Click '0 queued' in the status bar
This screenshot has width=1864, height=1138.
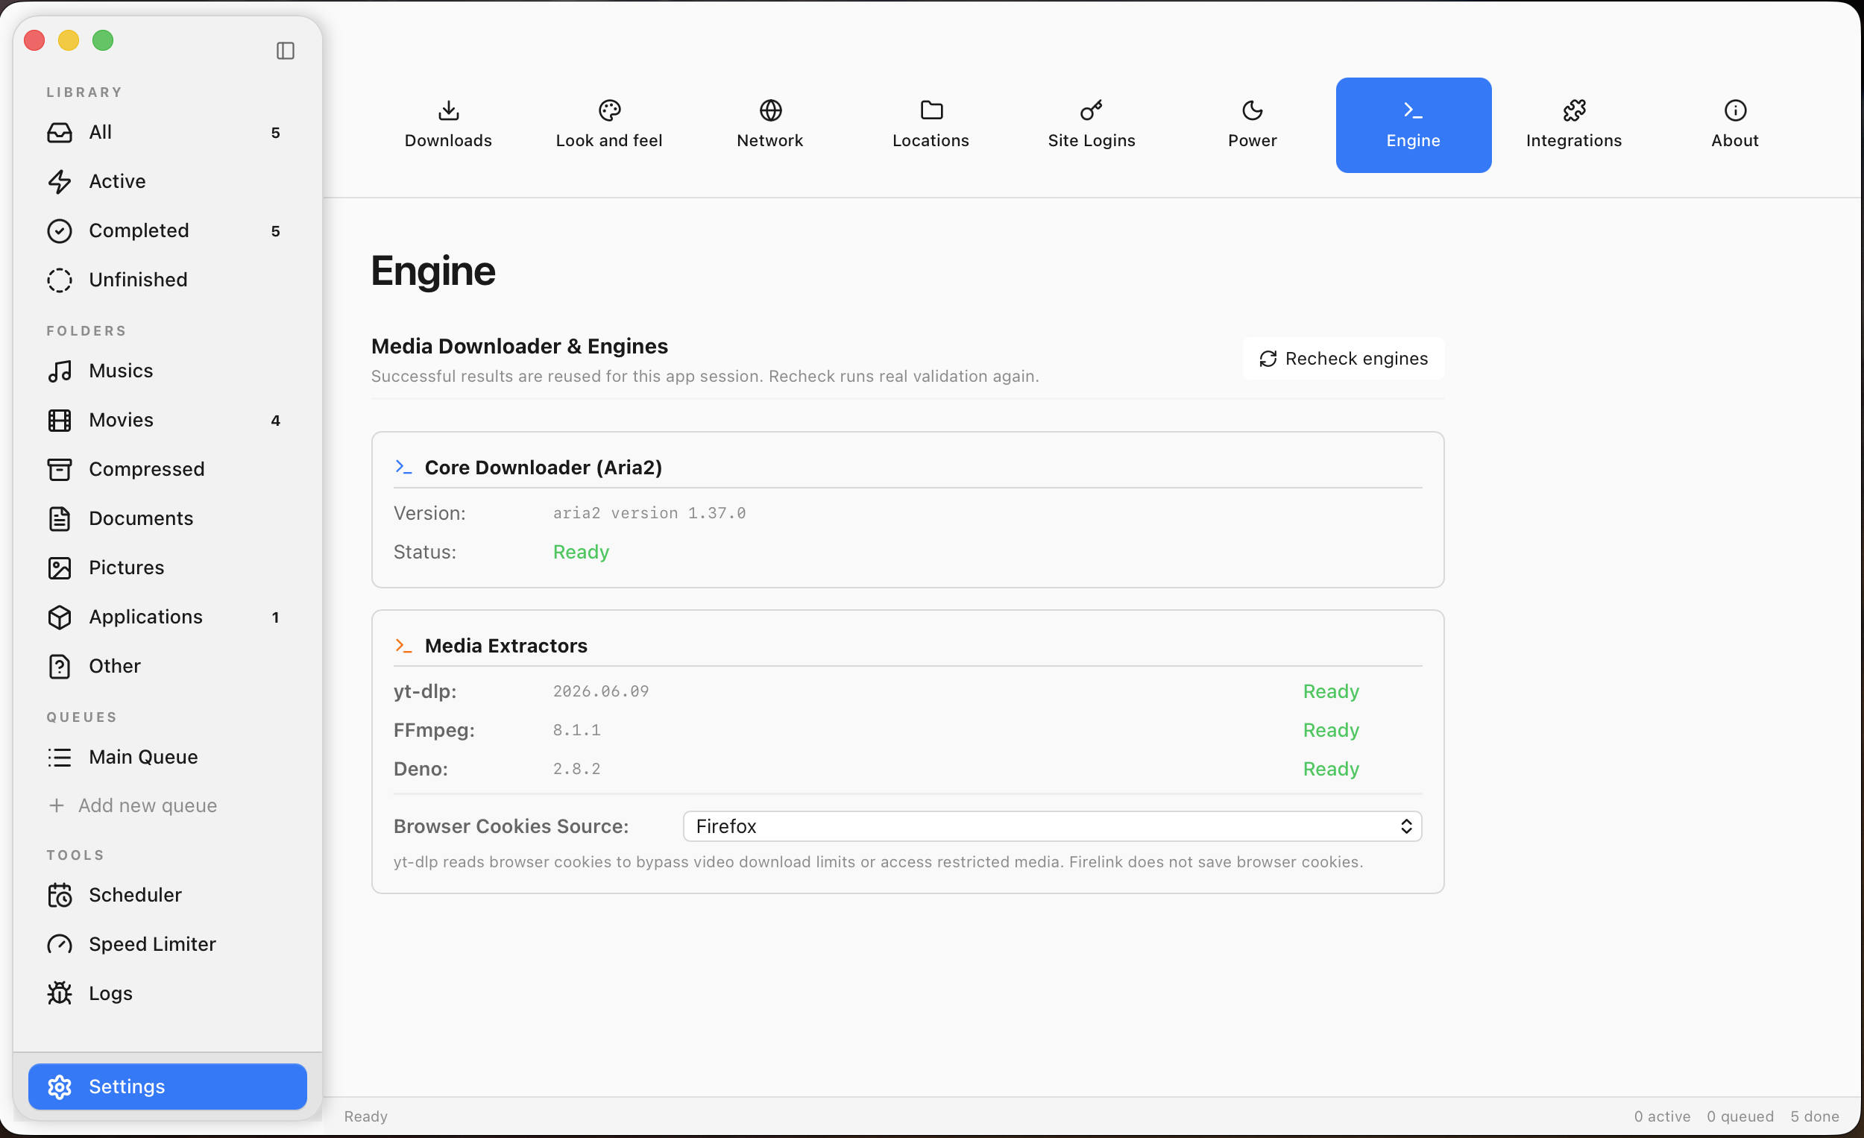pyautogui.click(x=1740, y=1116)
